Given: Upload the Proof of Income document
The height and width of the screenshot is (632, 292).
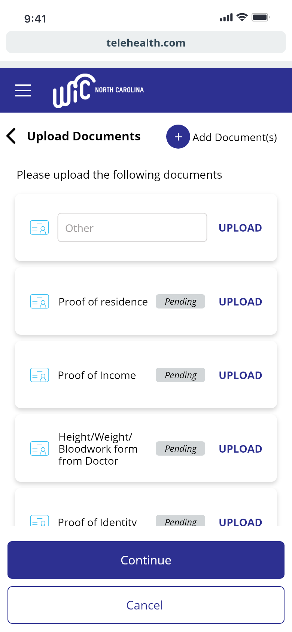Looking at the screenshot, I should point(240,375).
